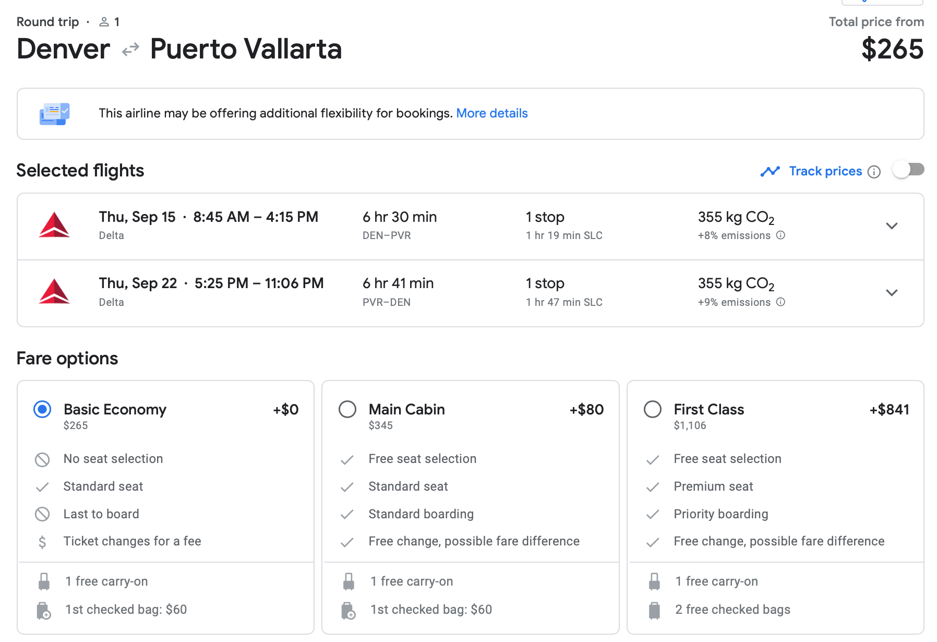Click the passenger count icon
The image size is (937, 642).
[104, 22]
